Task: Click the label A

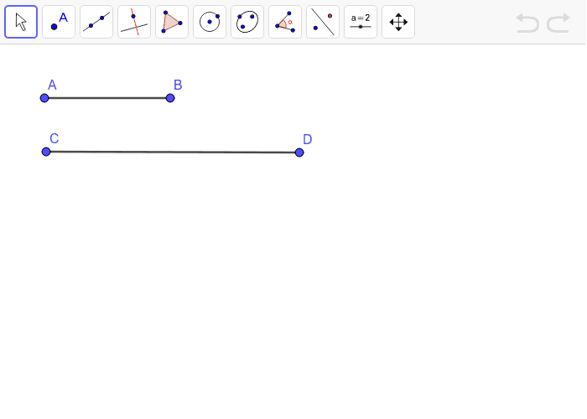Action: click(52, 85)
